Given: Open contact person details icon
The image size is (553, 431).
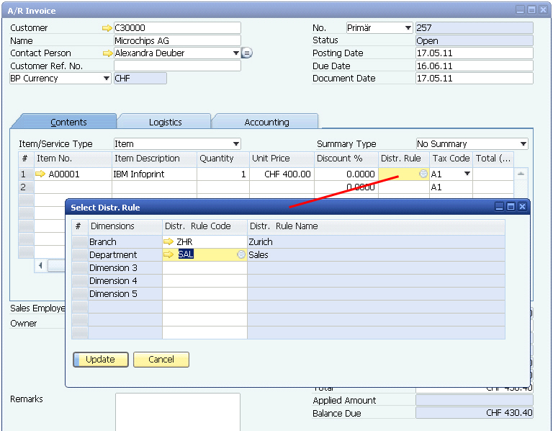Looking at the screenshot, I should (246, 53).
